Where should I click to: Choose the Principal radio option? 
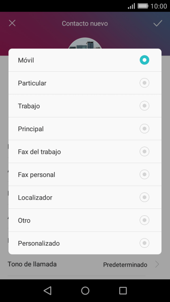point(144,129)
